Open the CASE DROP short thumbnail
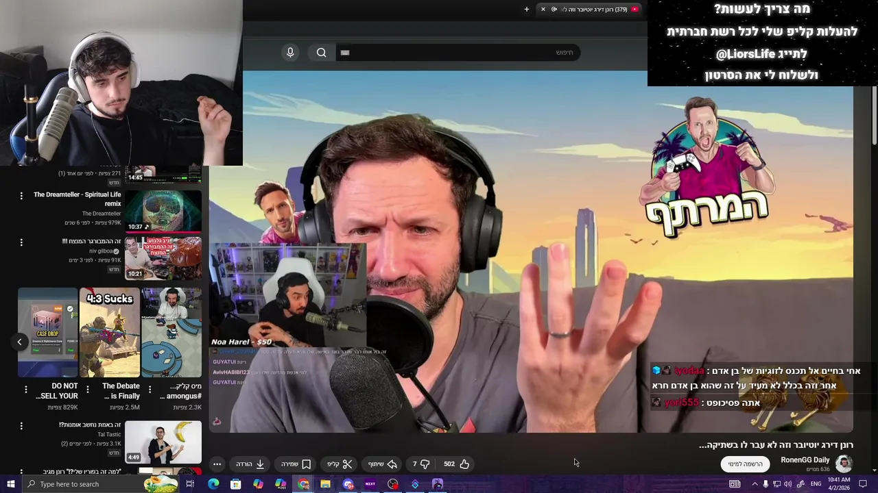 point(48,332)
